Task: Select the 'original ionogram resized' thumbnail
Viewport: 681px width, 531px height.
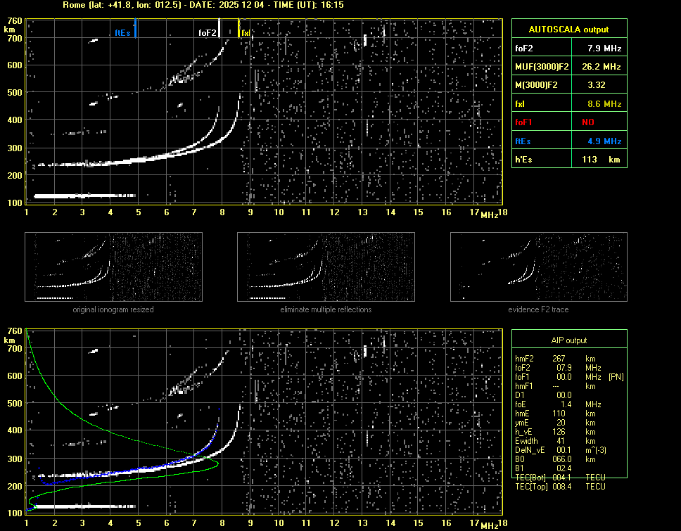Action: (x=113, y=267)
